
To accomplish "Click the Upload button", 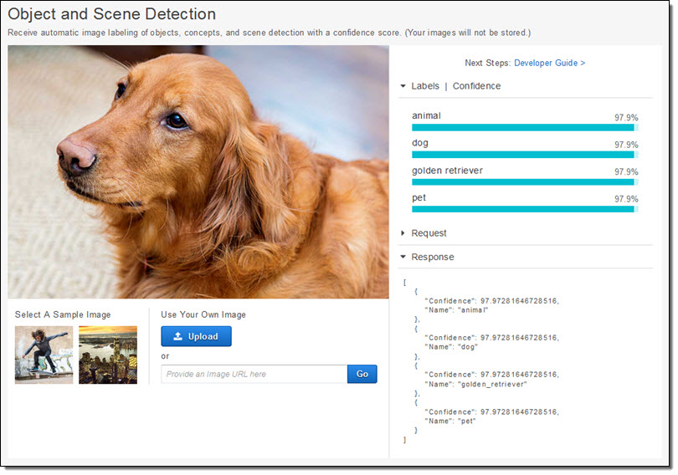I will point(196,336).
